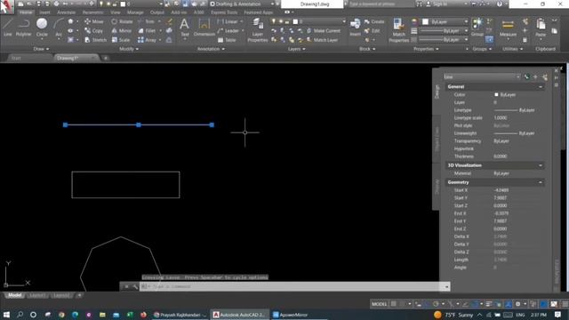The width and height of the screenshot is (569, 320).
Task: Click the Scale tool in Modify
Action: click(x=121, y=40)
